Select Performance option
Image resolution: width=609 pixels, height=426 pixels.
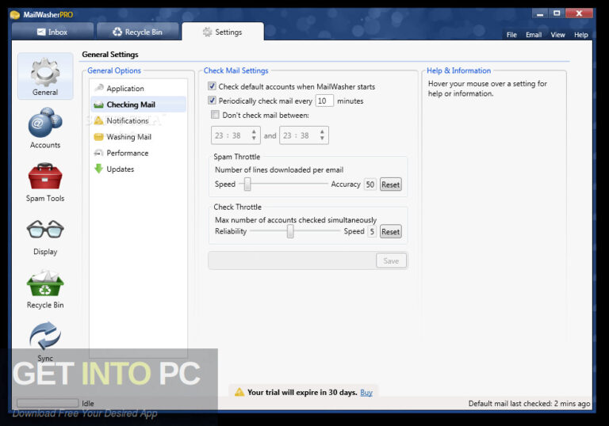[x=138, y=154]
